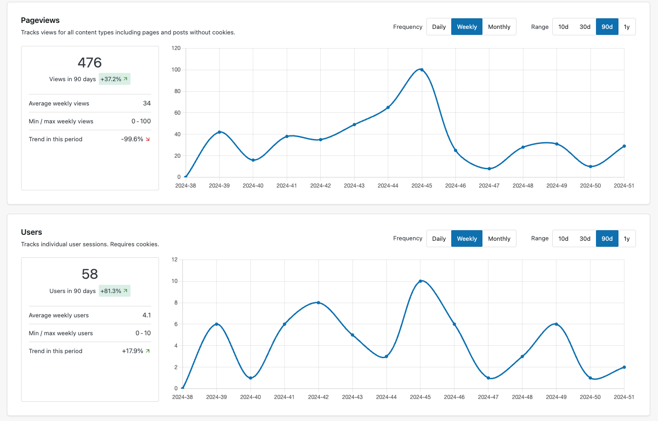This screenshot has height=421, width=658.
Task: Set Pageviews range to 10d
Action: (x=563, y=27)
